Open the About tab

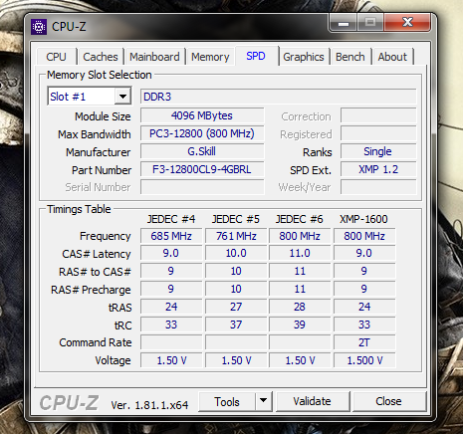tap(392, 57)
